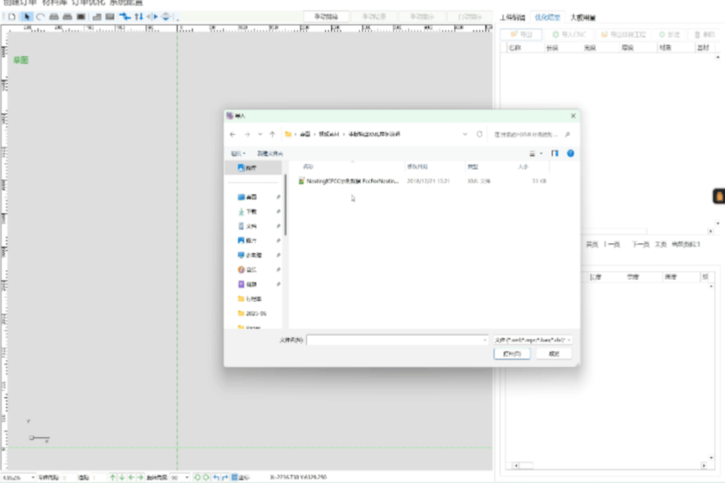The width and height of the screenshot is (725, 483).
Task: Click the green up arrow in status bar
Action: (113, 478)
